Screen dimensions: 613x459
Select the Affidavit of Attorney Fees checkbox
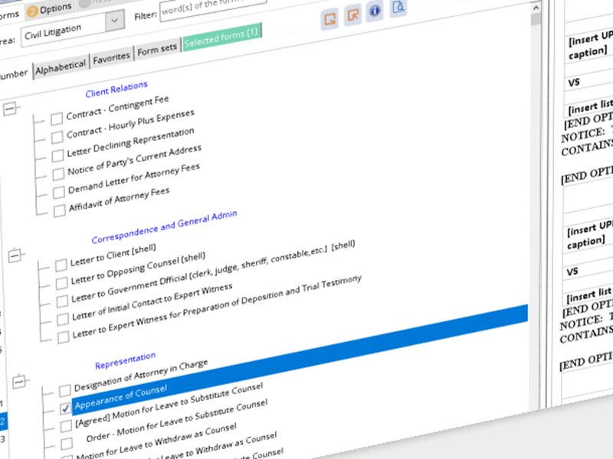(x=60, y=210)
